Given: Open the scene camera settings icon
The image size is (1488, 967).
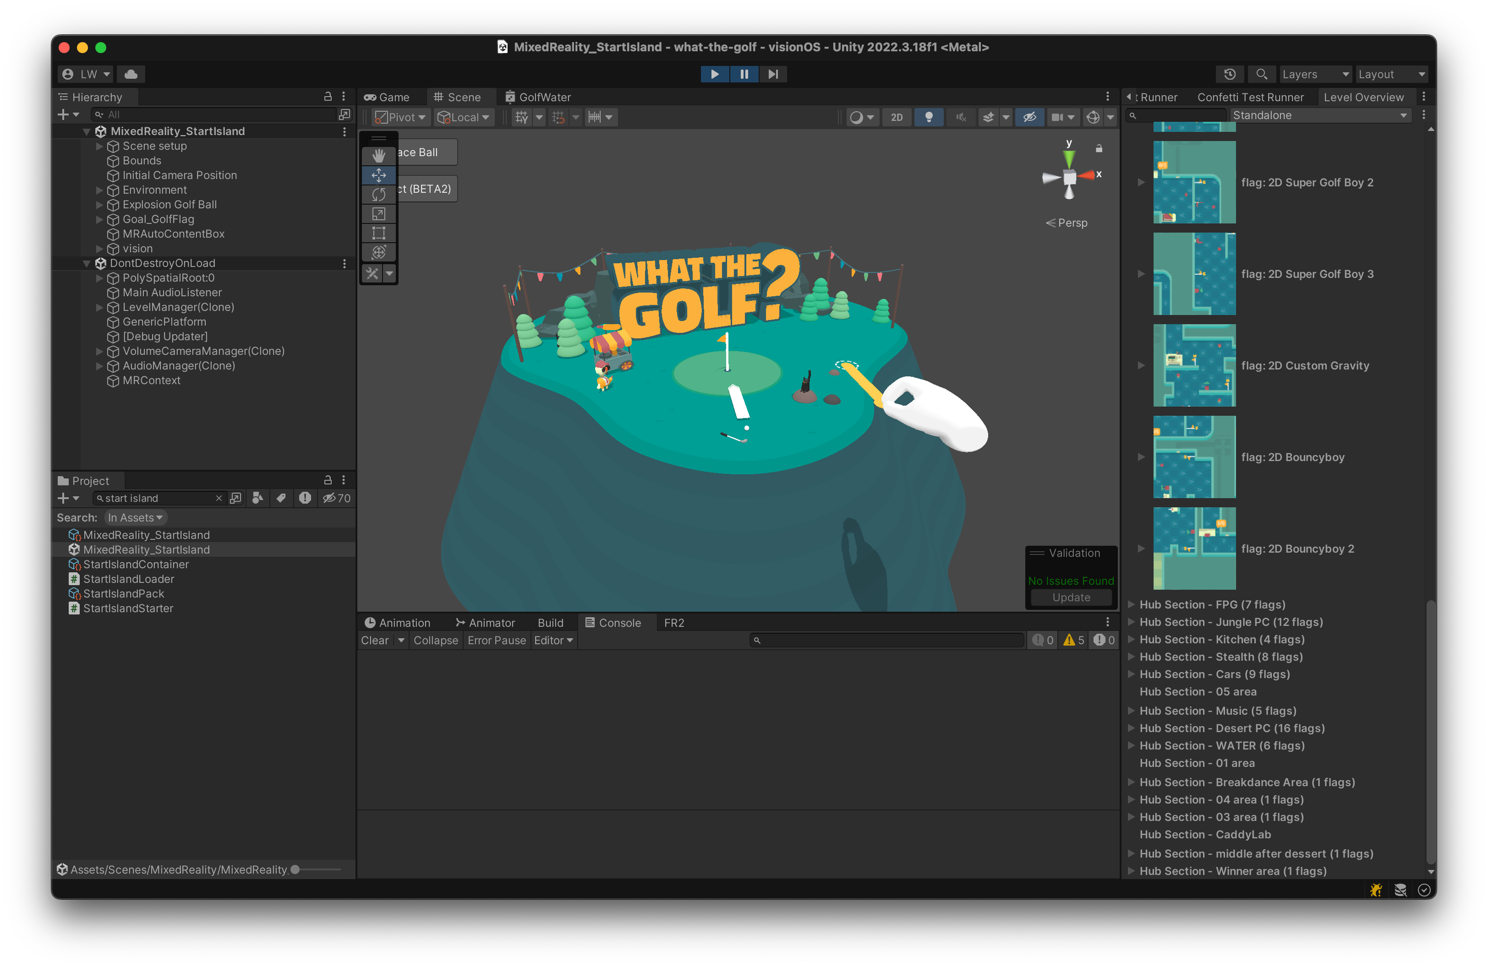Looking at the screenshot, I should (x=1057, y=117).
